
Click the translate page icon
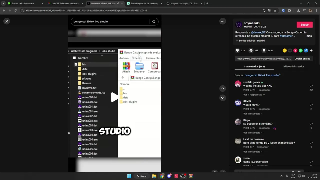[269, 10]
